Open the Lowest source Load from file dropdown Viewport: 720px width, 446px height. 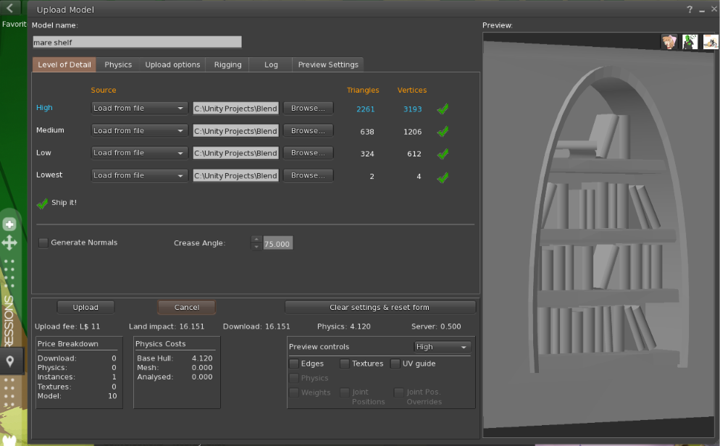[139, 175]
